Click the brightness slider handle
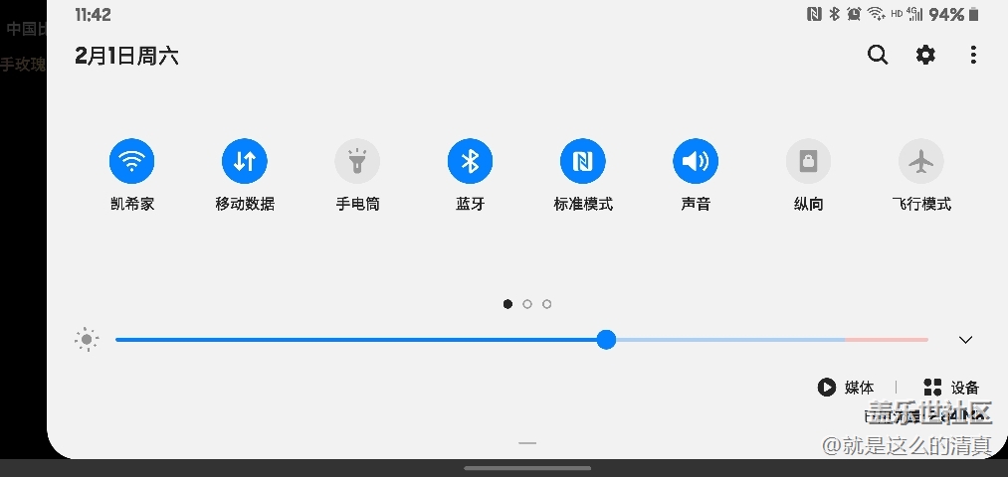1008x477 pixels. coord(606,340)
